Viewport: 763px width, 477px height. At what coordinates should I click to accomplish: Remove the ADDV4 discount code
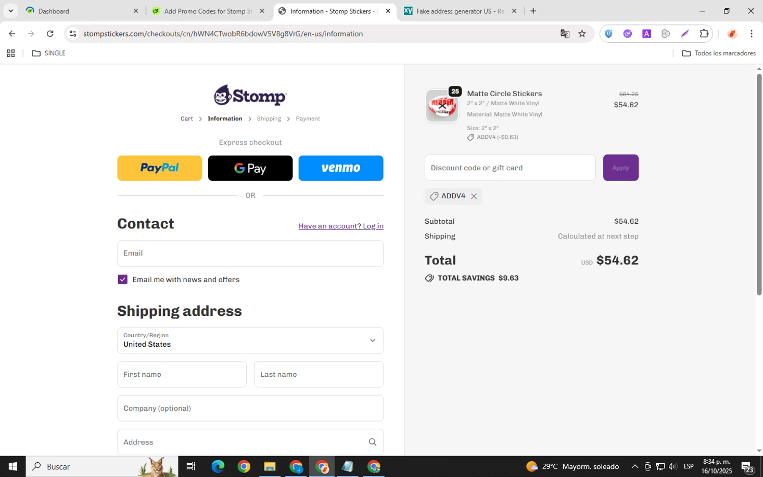click(x=474, y=196)
